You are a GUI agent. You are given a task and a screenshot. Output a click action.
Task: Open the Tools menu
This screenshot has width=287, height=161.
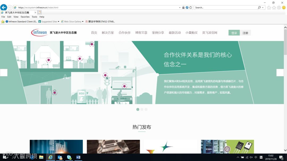(x=34, y=17)
